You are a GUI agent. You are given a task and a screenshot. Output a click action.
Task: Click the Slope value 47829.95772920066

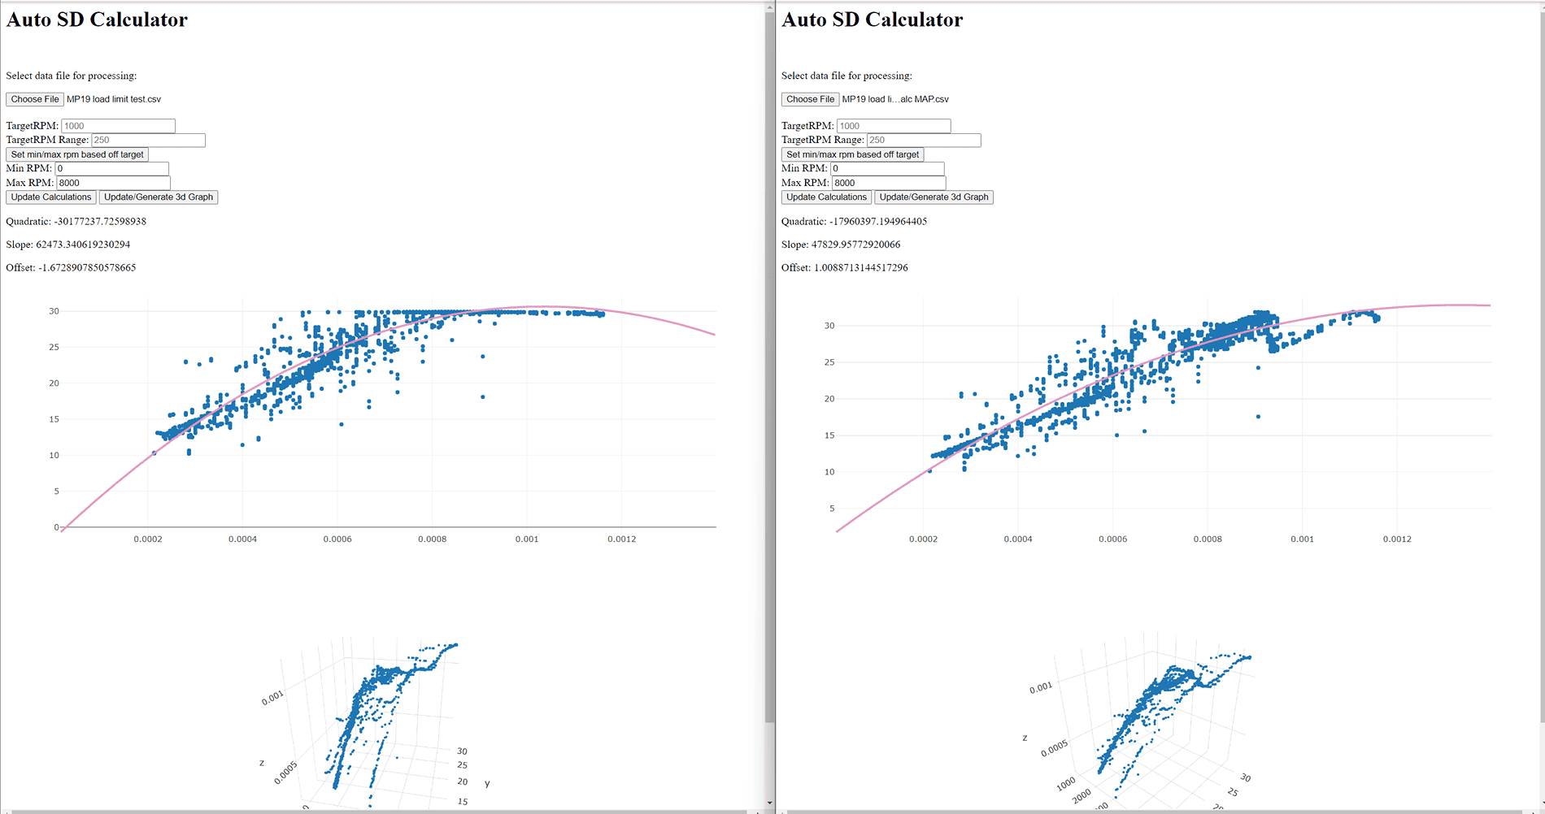(x=856, y=245)
